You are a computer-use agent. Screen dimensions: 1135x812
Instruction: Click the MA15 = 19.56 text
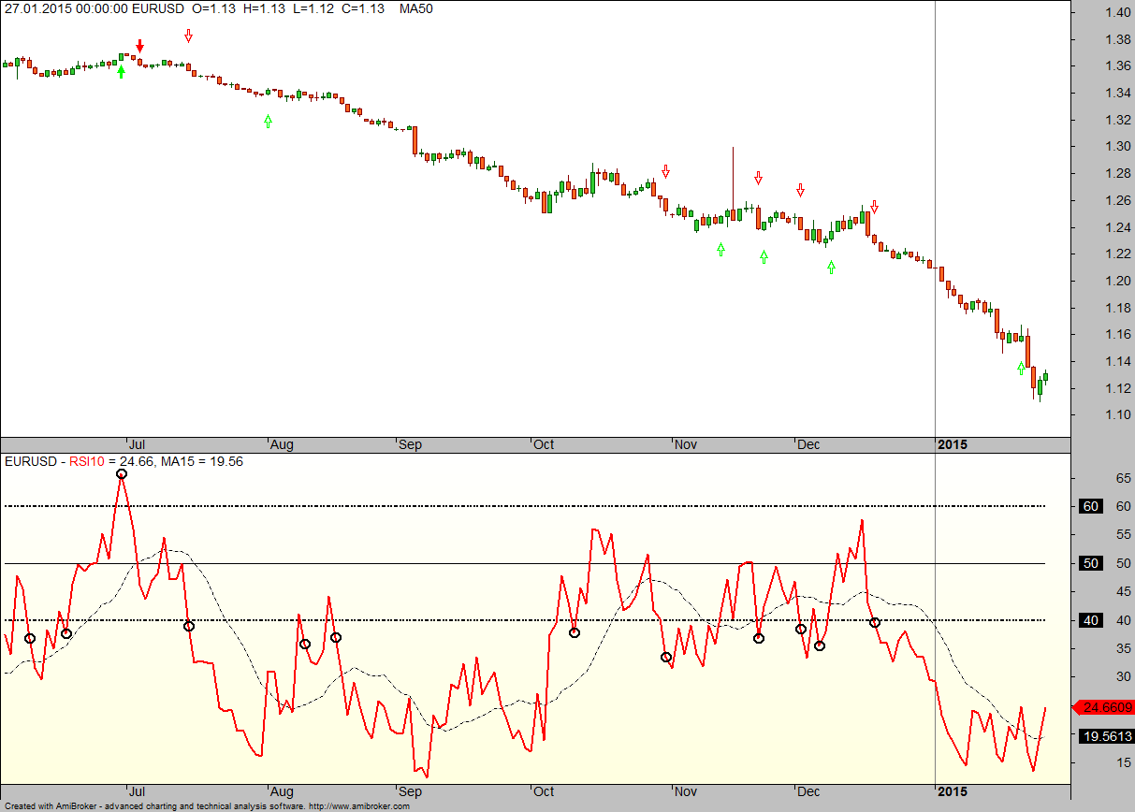[202, 461]
